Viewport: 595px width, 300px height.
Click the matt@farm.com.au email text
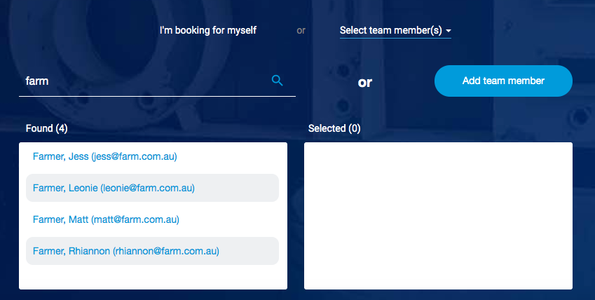click(x=135, y=219)
